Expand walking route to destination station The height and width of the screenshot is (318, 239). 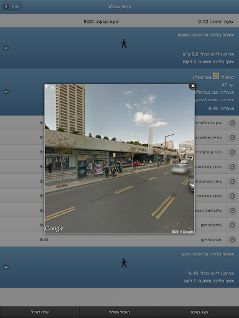6,267
